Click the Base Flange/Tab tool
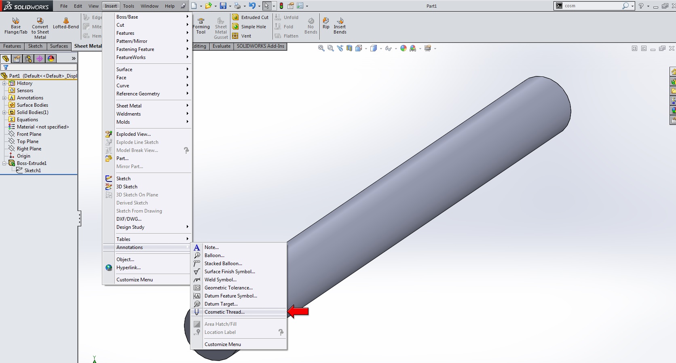The width and height of the screenshot is (676, 363). [x=16, y=25]
